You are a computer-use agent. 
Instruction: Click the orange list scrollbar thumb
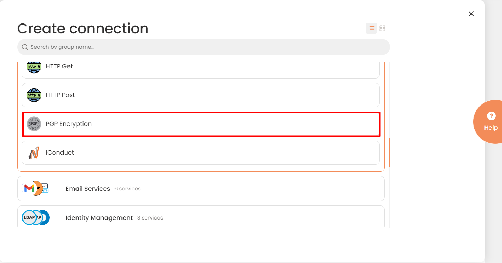point(389,152)
